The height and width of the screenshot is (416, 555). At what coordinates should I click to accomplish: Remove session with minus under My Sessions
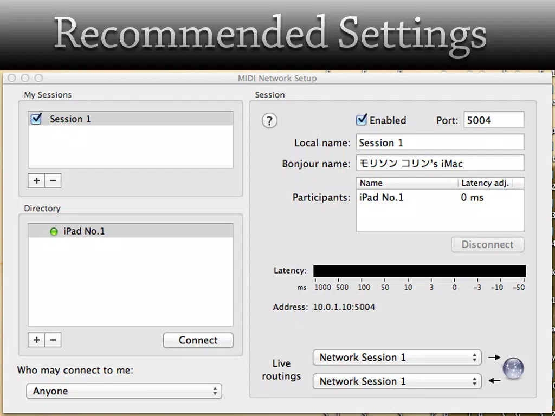53,180
